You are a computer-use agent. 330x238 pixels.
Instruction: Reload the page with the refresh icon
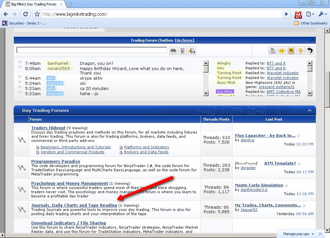coord(25,14)
